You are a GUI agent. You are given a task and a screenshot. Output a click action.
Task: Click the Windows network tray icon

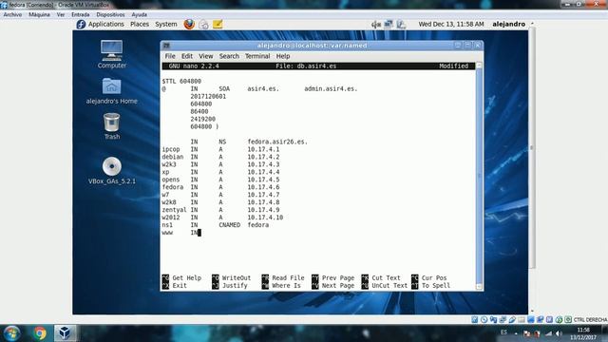[x=548, y=333]
